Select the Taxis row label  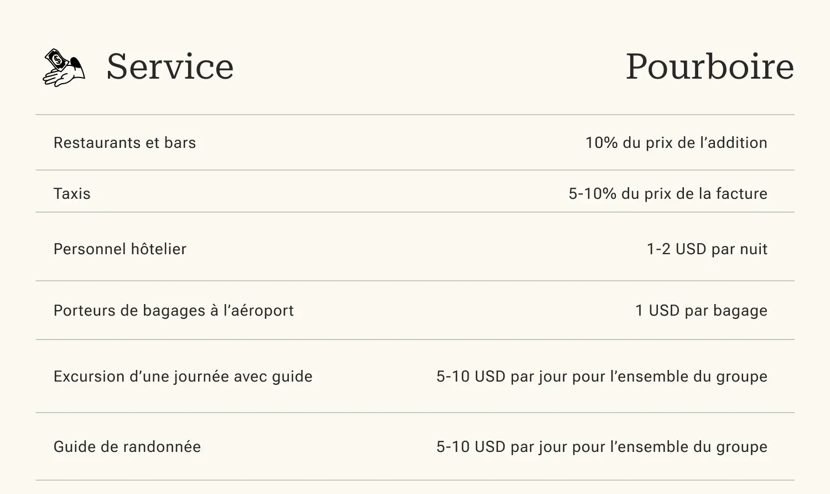pyautogui.click(x=72, y=194)
